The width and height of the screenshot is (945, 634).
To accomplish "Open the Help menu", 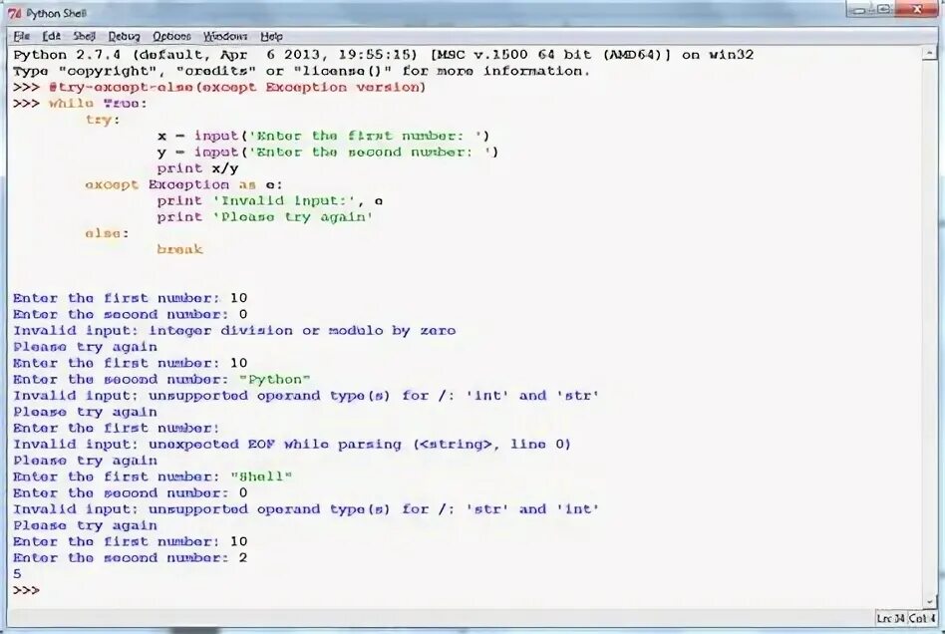I will 271,35.
